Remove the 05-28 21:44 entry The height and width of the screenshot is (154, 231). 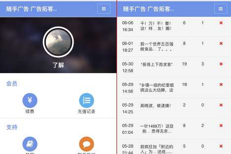click(221, 146)
